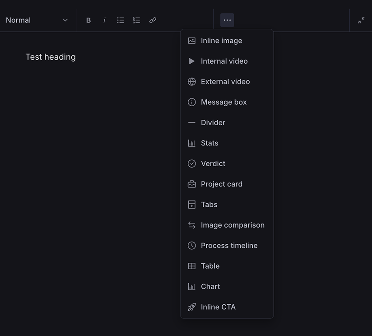Click the Verdict checkmark circle icon
Viewport: 372px width, 336px height.
[x=192, y=163]
